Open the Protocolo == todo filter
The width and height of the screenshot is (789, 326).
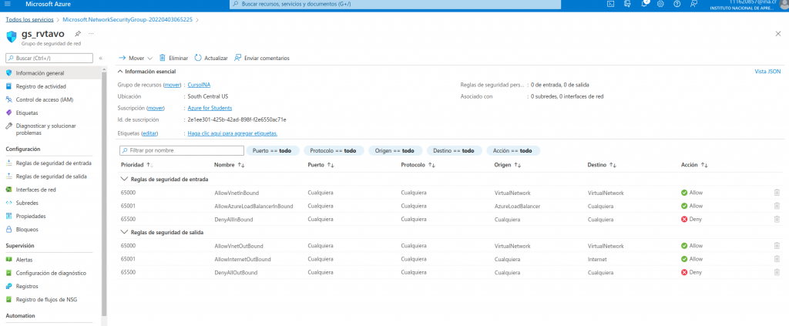tap(334, 150)
